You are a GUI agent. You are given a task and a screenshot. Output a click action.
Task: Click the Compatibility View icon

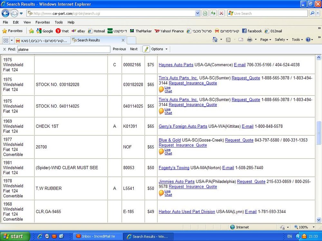pyautogui.click(x=205, y=13)
